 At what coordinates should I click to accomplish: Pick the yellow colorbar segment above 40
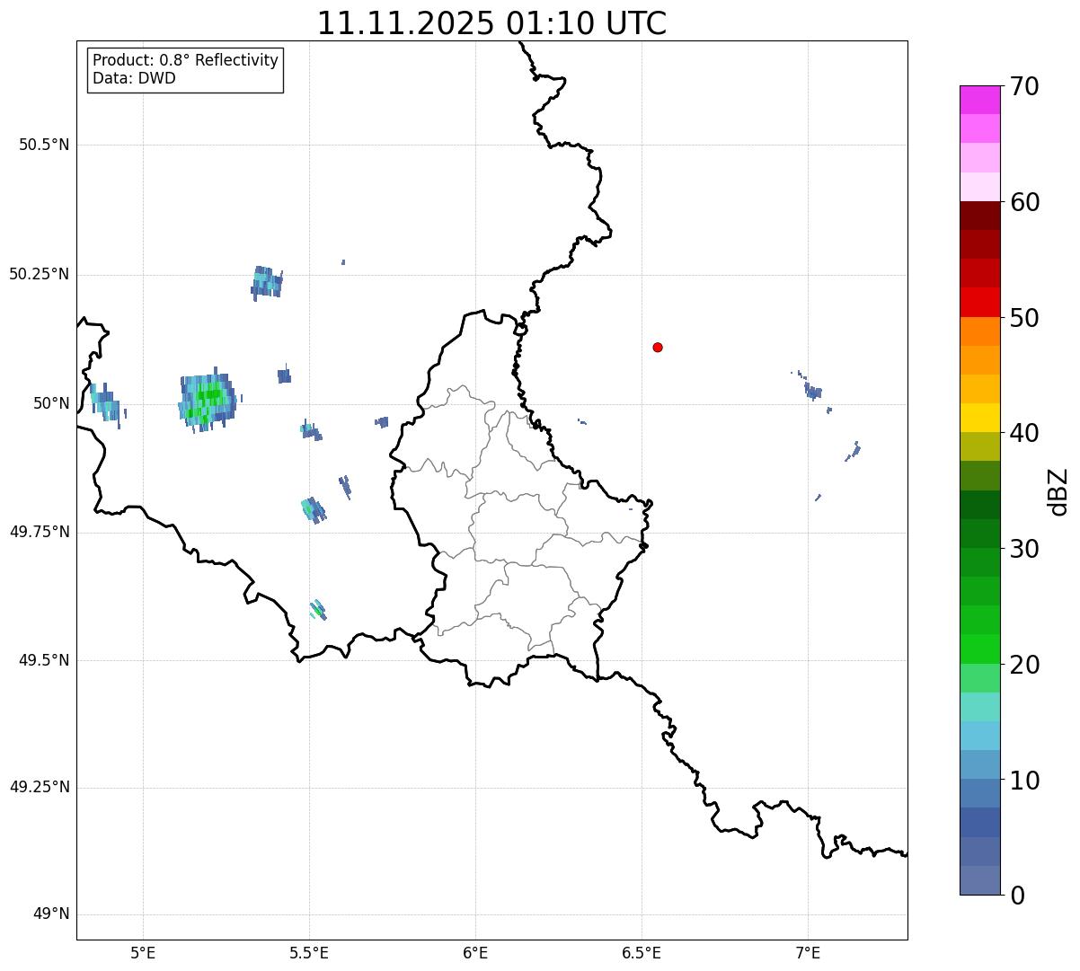point(979,418)
